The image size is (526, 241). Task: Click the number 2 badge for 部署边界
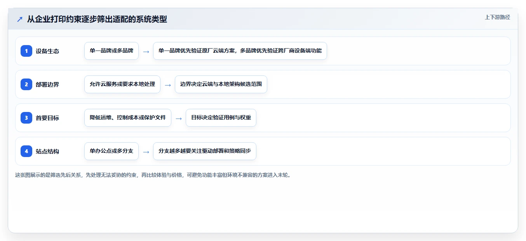pos(26,84)
